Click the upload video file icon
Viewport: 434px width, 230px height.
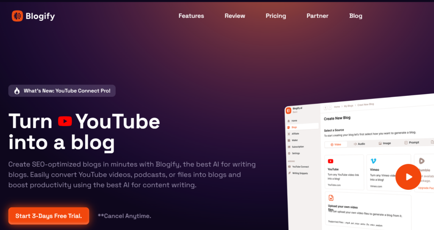331,198
